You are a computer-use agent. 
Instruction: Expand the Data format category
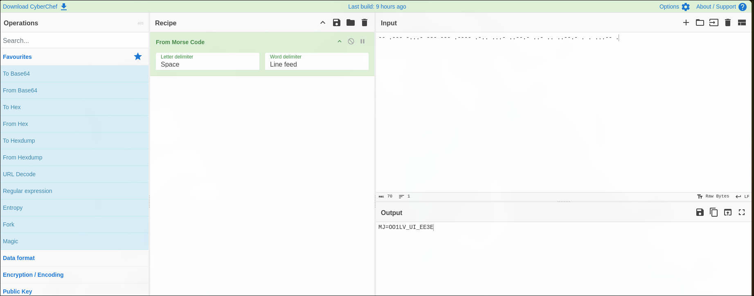point(19,258)
